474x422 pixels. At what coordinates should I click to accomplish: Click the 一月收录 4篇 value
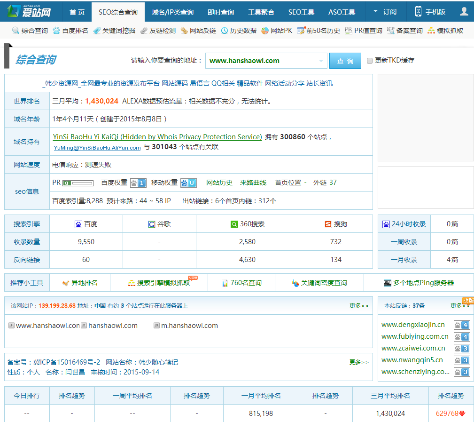(452, 260)
